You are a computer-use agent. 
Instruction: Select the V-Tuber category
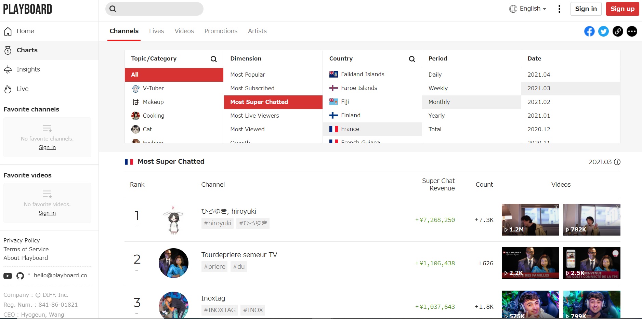(x=174, y=88)
